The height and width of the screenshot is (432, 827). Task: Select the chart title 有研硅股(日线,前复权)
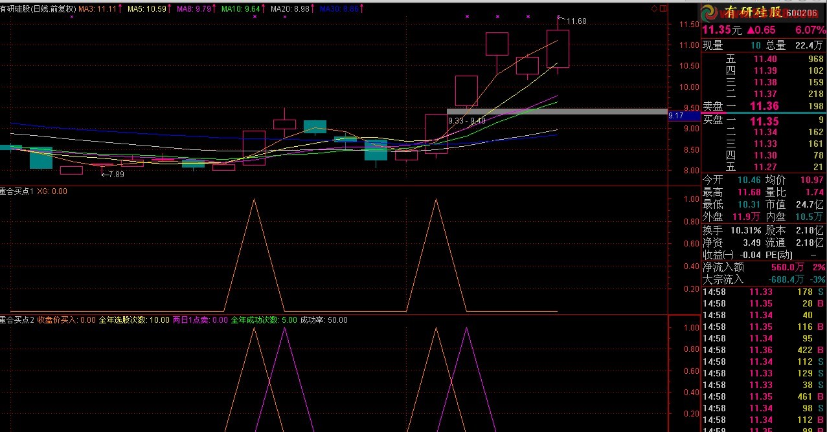coord(38,10)
